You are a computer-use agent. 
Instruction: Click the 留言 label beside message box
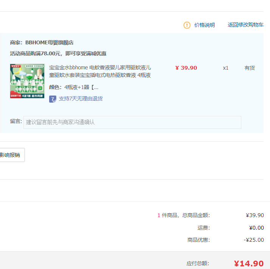[16, 121]
